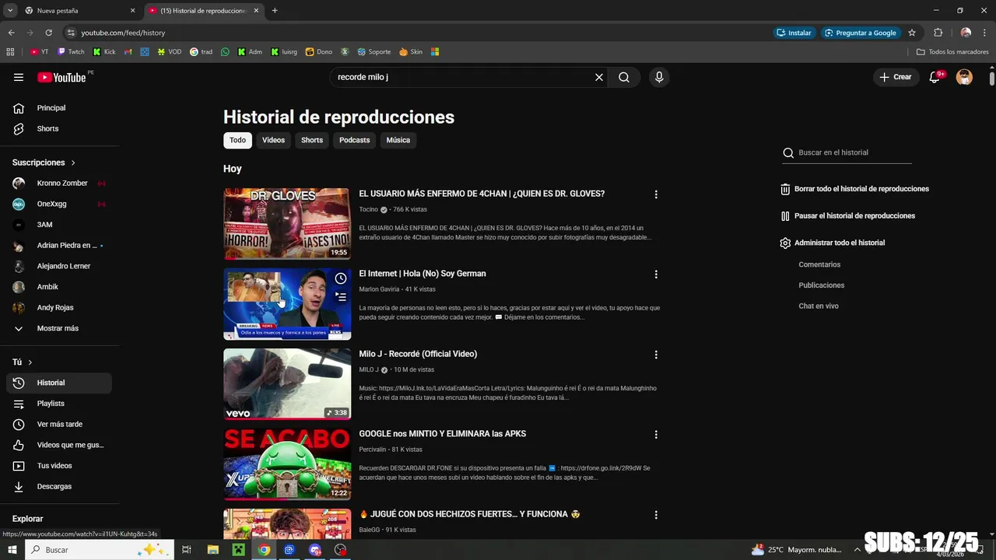This screenshot has height=560, width=996.
Task: Open Comentarios history link
Action: [x=819, y=264]
